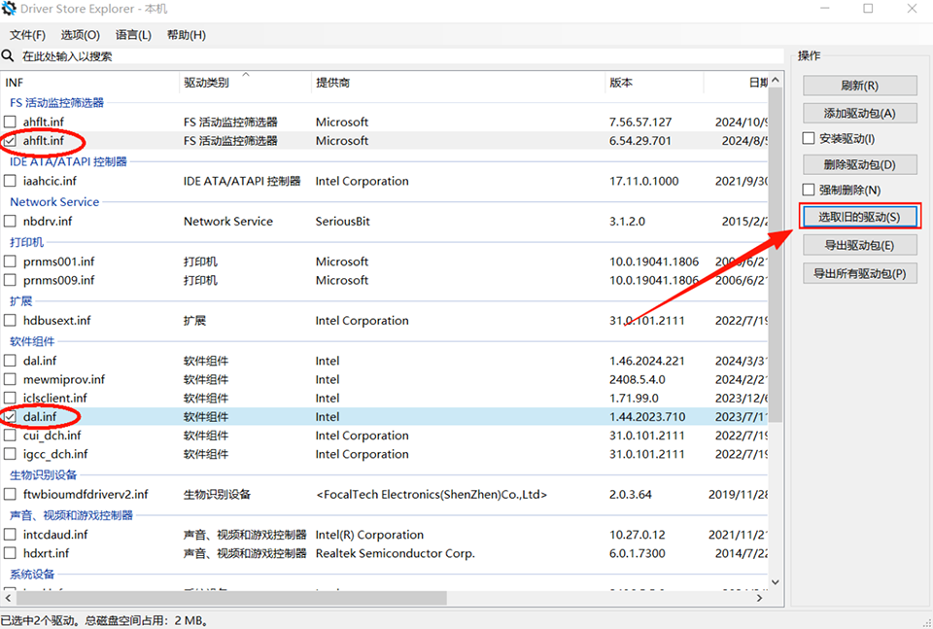933x629 pixels.
Task: Check the iaahcic.inf checkbox
Action: [x=10, y=181]
